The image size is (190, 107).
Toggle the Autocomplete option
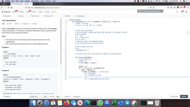(80, 16)
